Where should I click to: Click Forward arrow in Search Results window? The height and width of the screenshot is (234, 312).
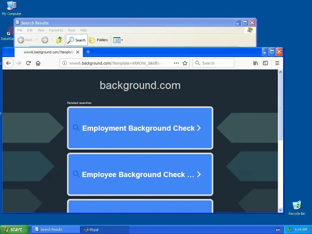[x=45, y=40]
